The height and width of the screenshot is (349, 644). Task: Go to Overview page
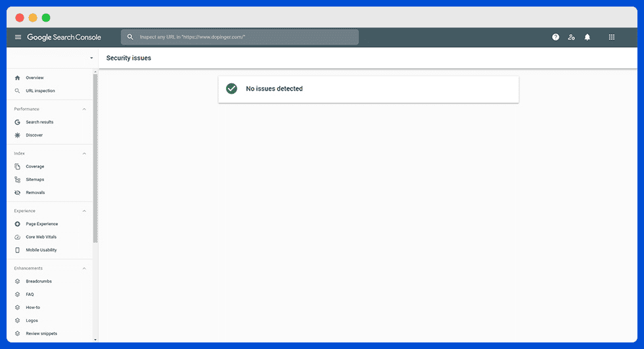[34, 77]
